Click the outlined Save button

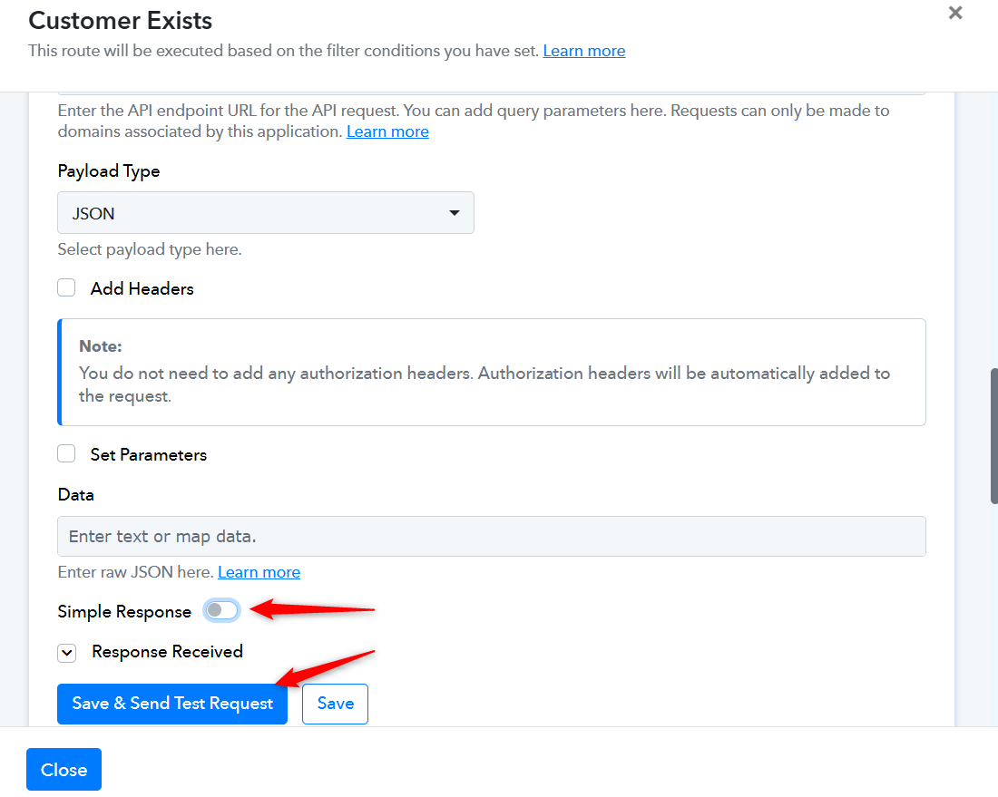[x=336, y=704]
